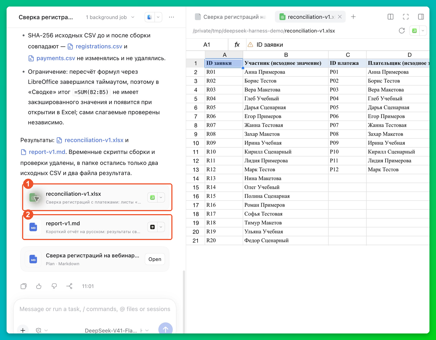Screen dimensions: 436x340
Task: Open reconciliation-v1.xlsx with the green spreadsheet app icon
Action: coord(153,197)
